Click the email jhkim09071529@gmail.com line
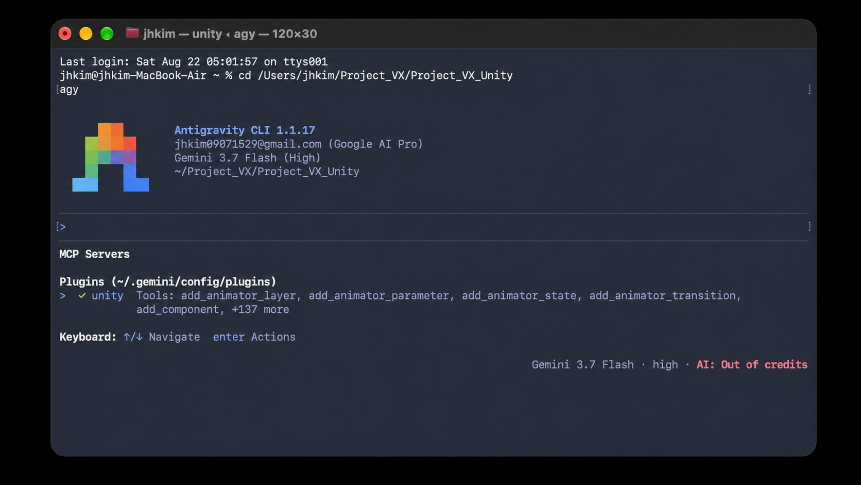The image size is (861, 485). pyautogui.click(x=299, y=144)
